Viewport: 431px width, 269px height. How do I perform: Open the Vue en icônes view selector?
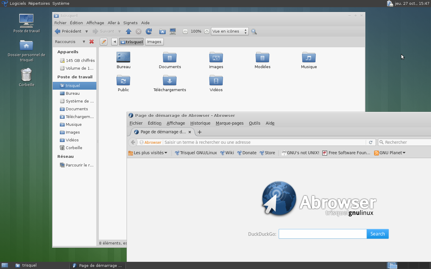click(230, 31)
